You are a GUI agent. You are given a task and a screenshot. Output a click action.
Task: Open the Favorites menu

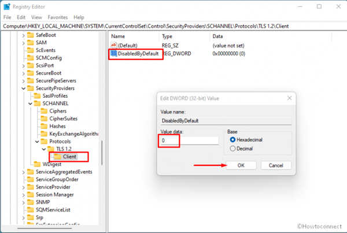pyautogui.click(x=58, y=17)
